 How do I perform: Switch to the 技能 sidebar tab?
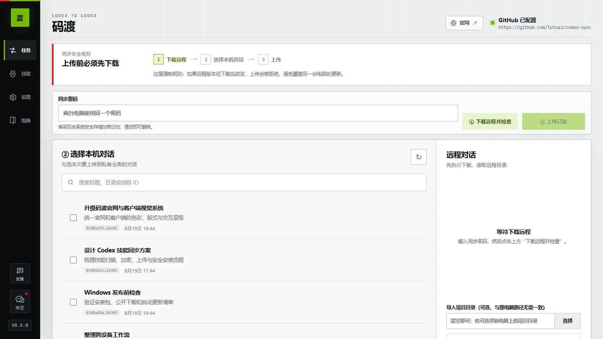(x=20, y=74)
